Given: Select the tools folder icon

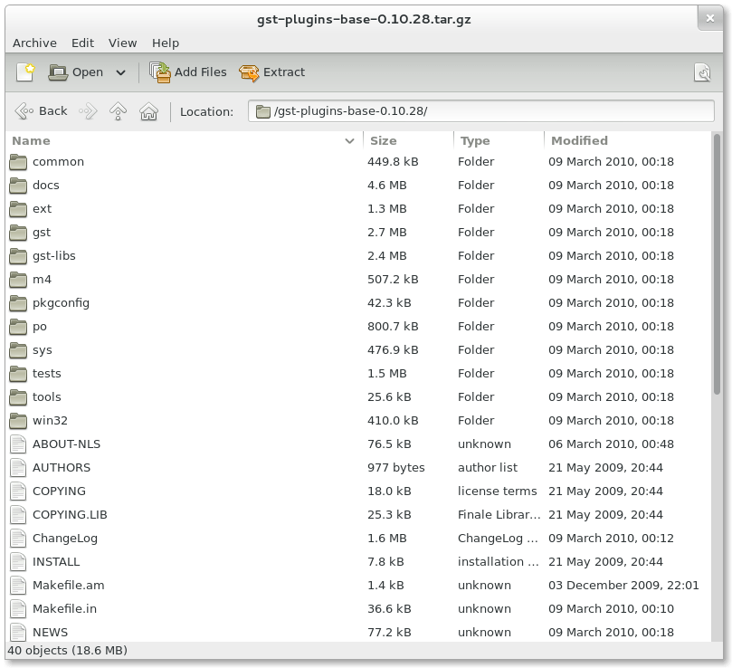Looking at the screenshot, I should [18, 397].
